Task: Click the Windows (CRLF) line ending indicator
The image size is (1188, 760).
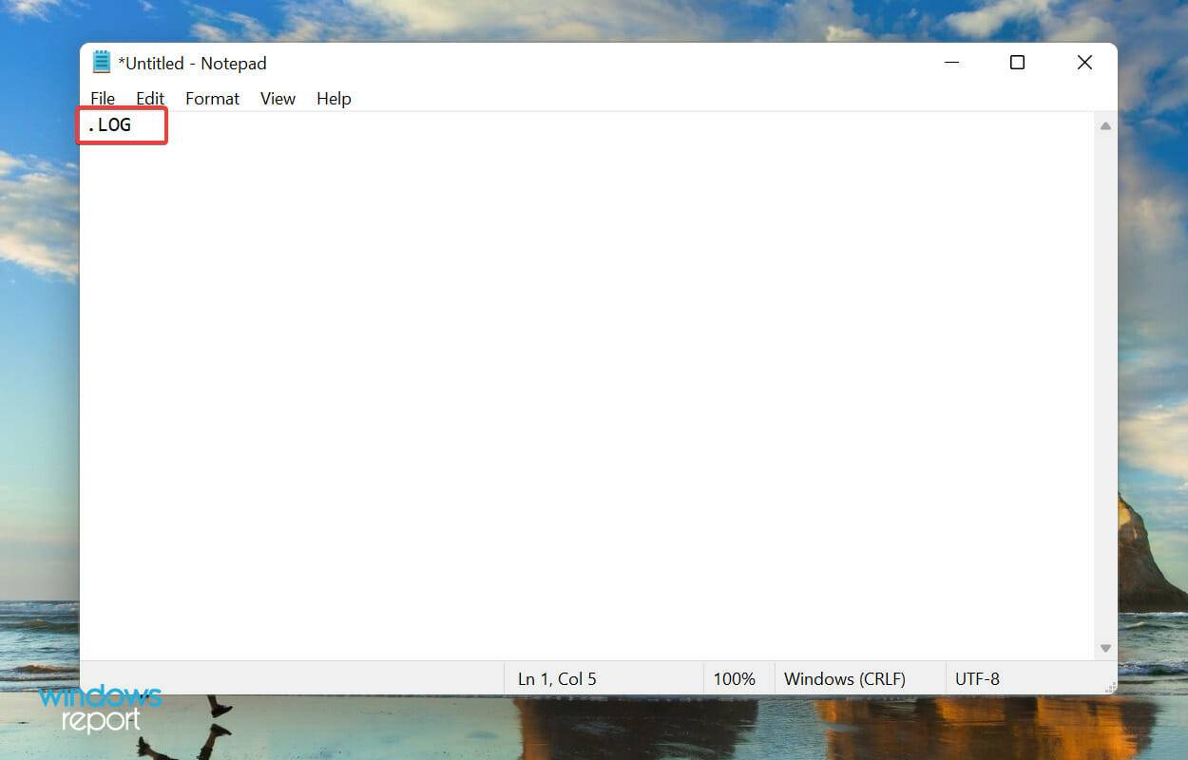Action: point(846,678)
